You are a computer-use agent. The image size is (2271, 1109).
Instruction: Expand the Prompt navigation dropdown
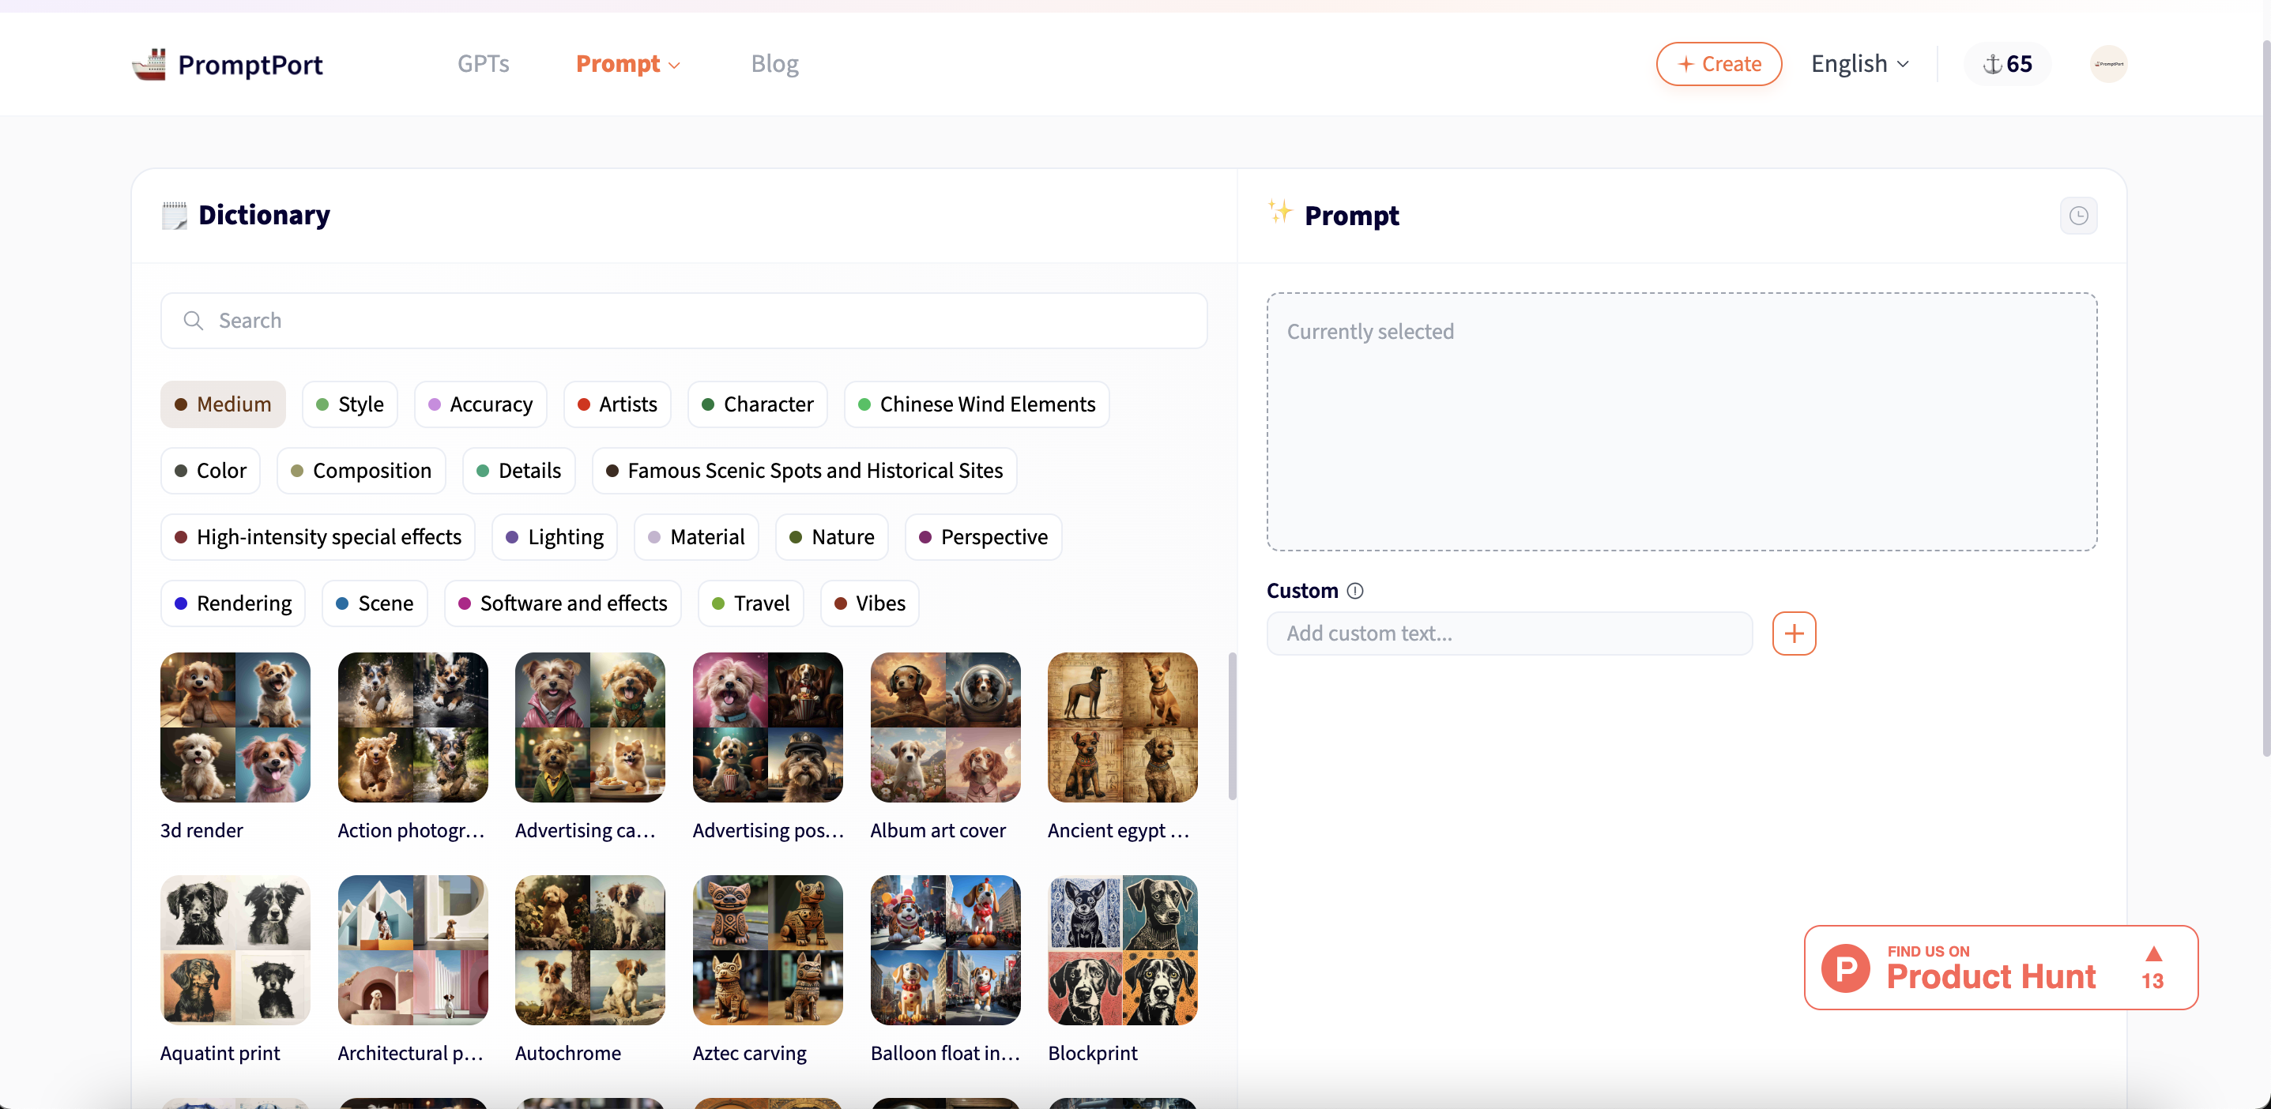[627, 63]
